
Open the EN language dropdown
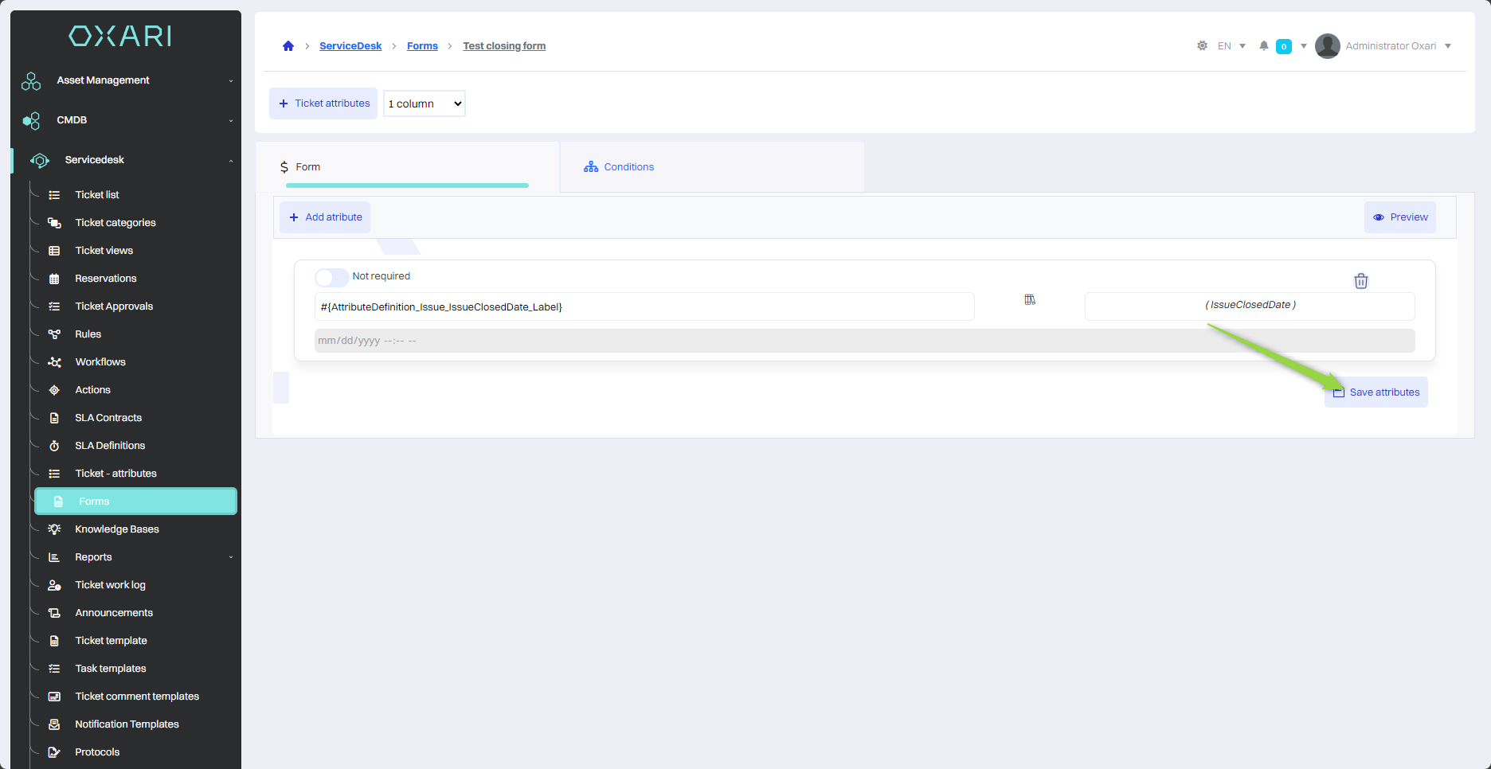click(1231, 46)
